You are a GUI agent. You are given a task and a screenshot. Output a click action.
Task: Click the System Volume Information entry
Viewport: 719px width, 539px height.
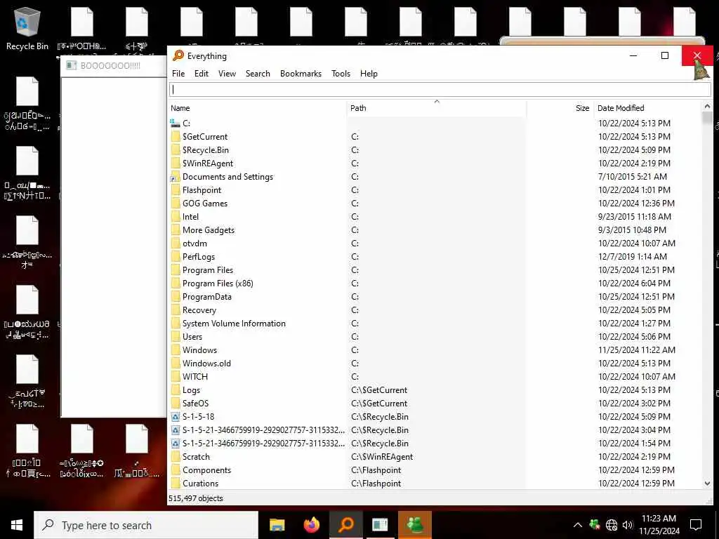click(x=234, y=323)
